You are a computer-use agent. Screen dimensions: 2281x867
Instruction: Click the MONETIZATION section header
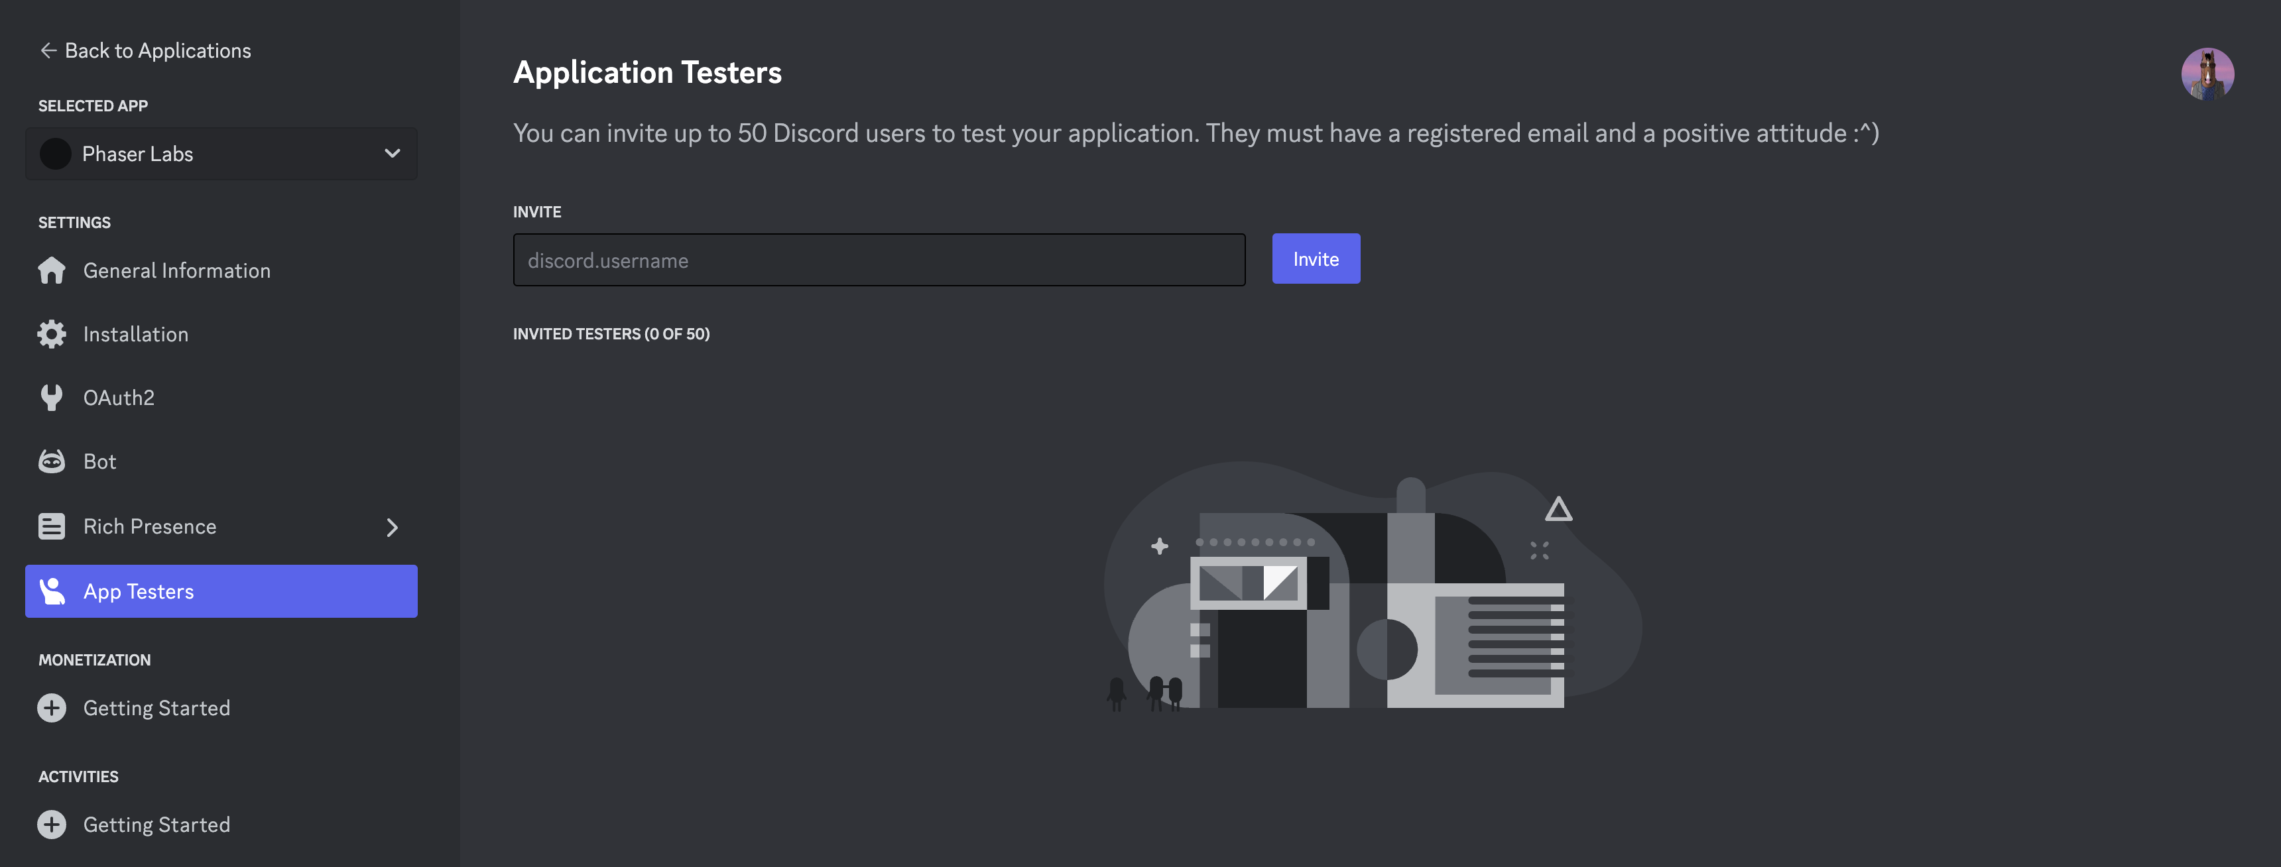(95, 660)
